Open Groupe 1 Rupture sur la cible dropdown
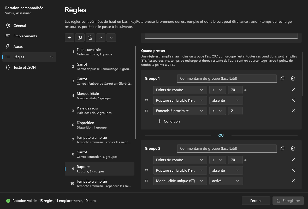 point(180,100)
